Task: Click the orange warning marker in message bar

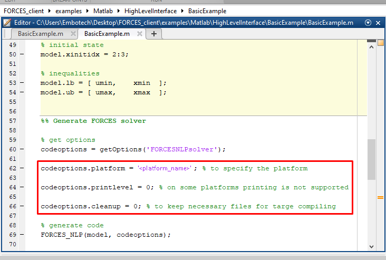Action: 380,197
